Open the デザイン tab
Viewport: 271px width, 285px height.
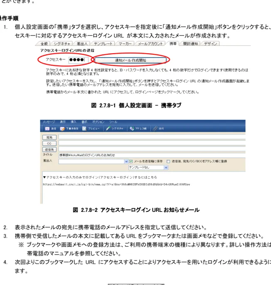(x=210, y=44)
